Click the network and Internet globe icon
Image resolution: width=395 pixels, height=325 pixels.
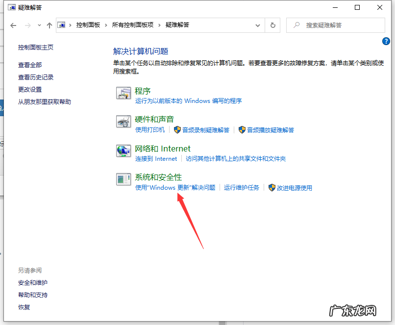123,151
